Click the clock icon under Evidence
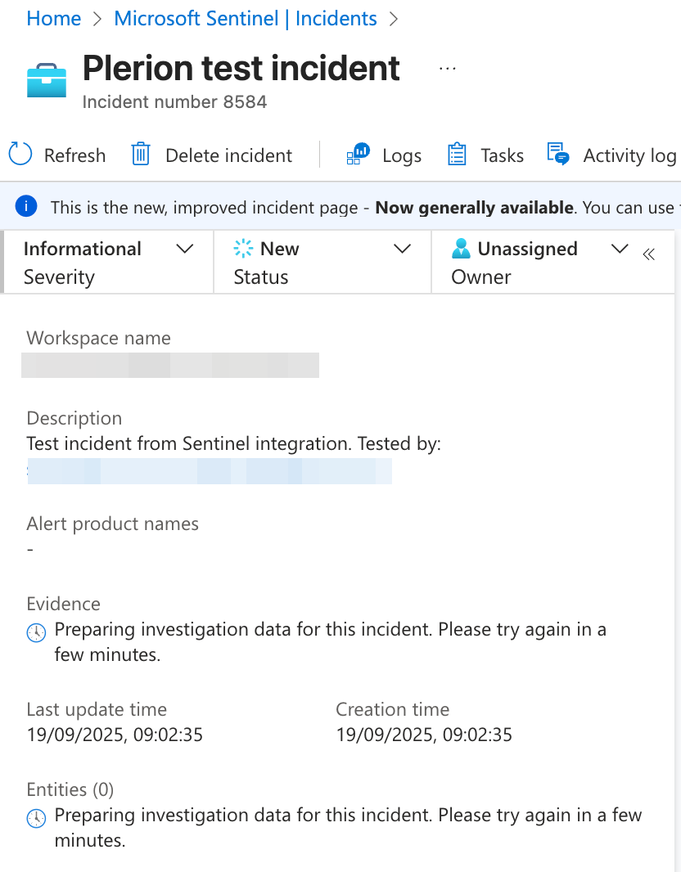681x872 pixels. click(37, 633)
